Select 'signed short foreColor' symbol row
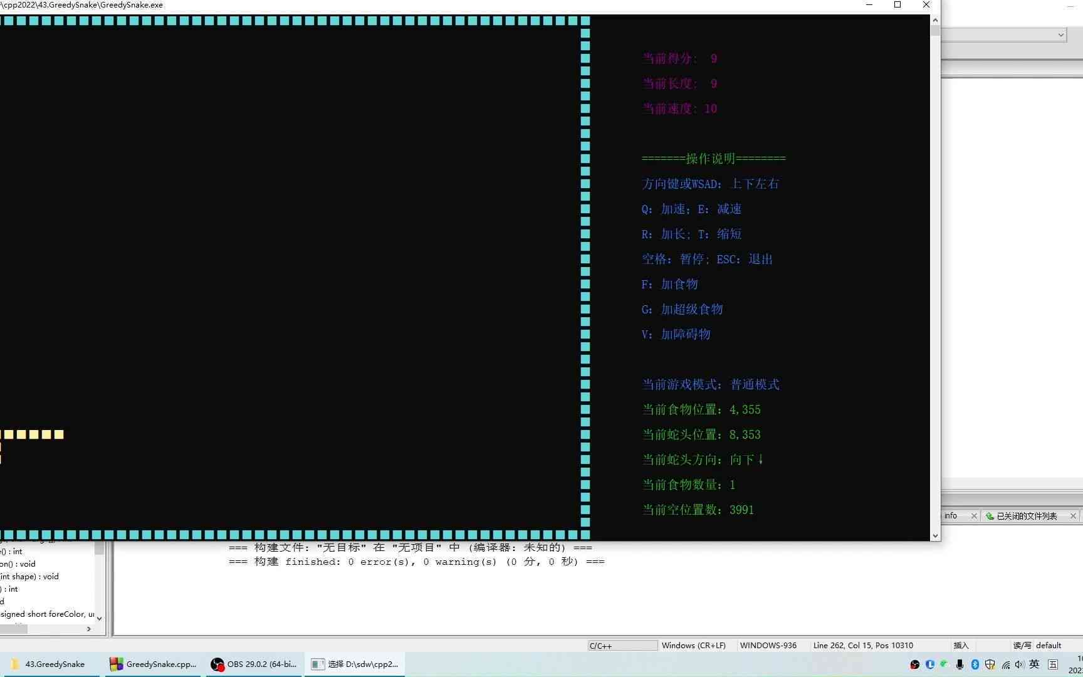Screen dimensions: 1083x677 47,614
